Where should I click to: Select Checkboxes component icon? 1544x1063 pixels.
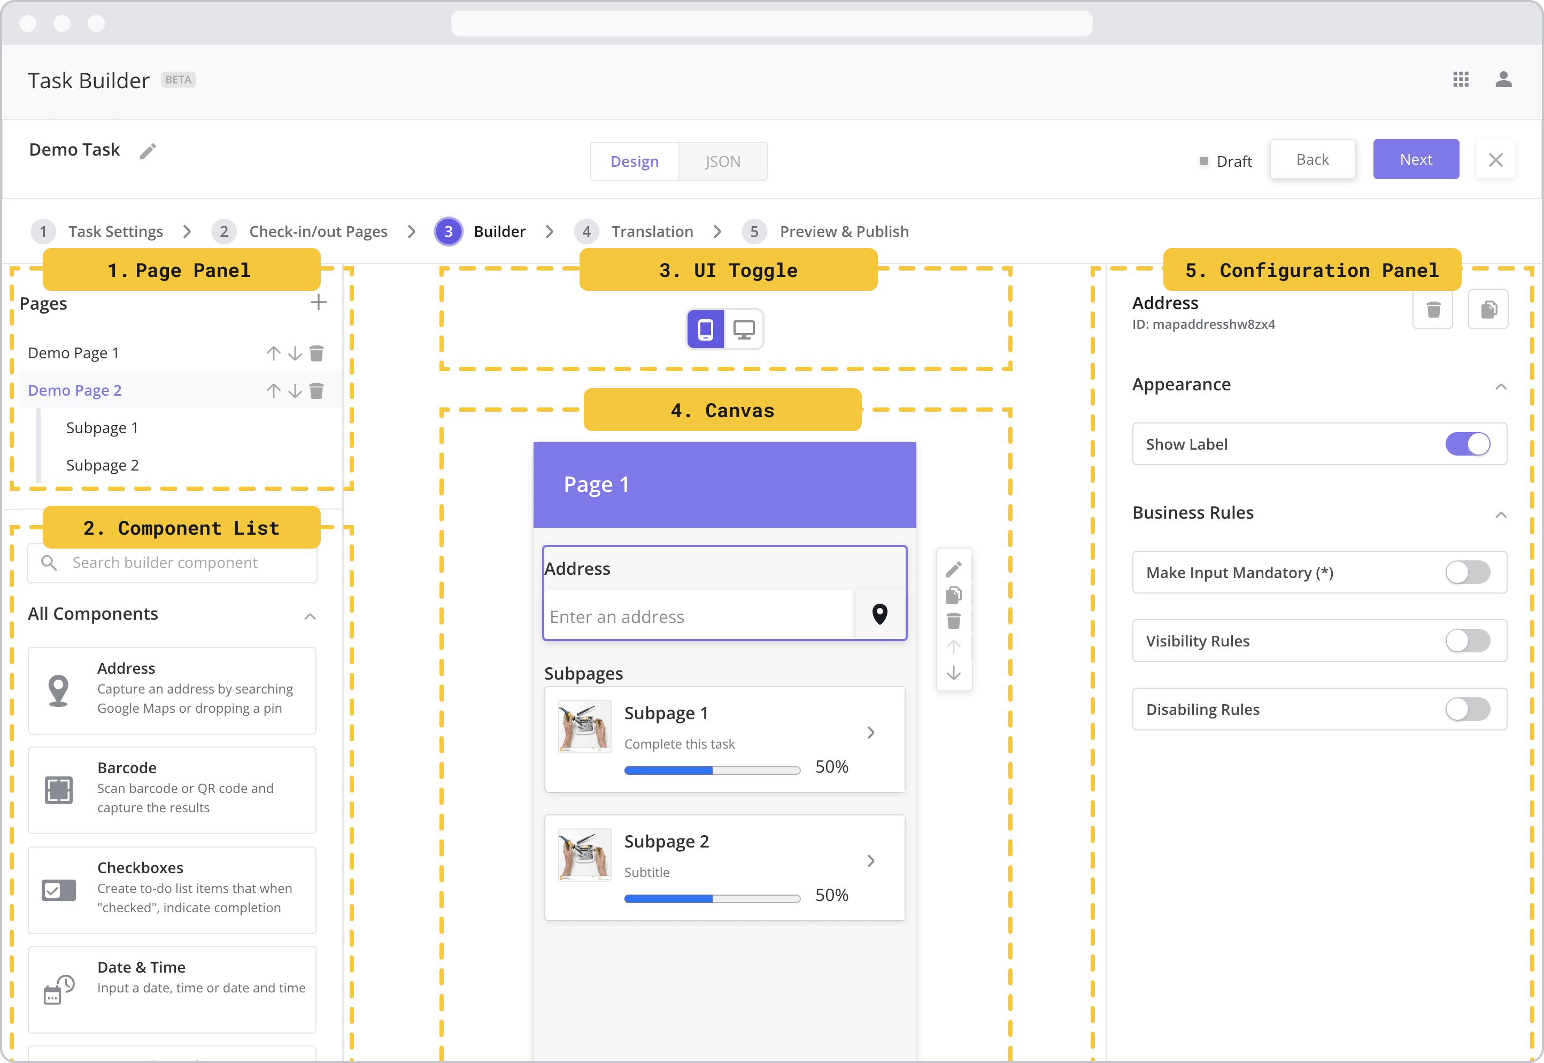tap(59, 890)
